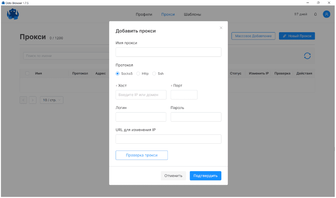Screen dimensions: 336x198
Task: Select Ssh as proxy protocol
Action: click(x=154, y=74)
